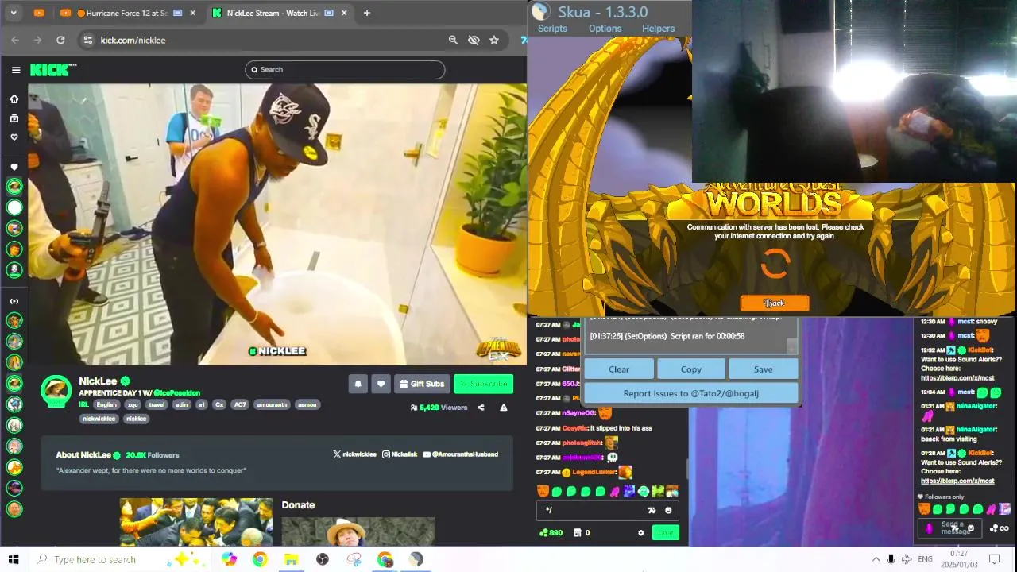
Task: Bookmark the page with the star icon
Action: pos(494,40)
